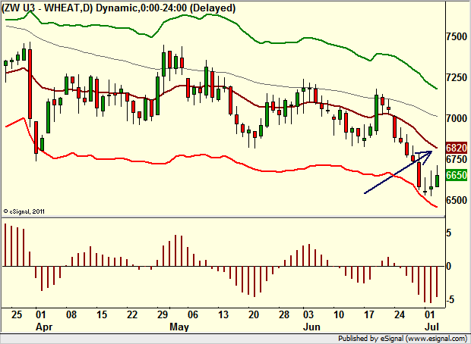
Task: Select the 7000 price axis label
Action: click(x=457, y=118)
